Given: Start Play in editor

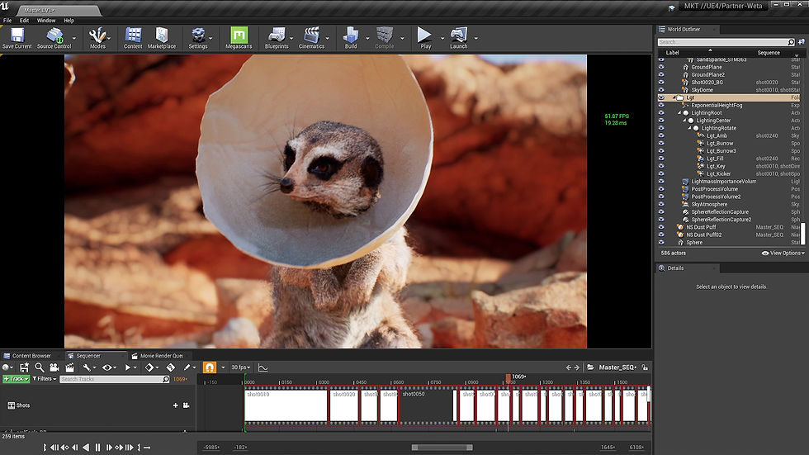Looking at the screenshot, I should (424, 38).
